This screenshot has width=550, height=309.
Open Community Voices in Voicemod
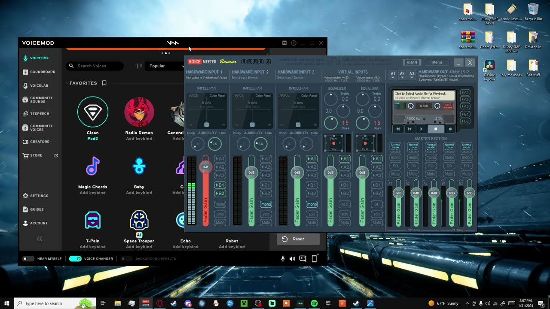pos(38,127)
